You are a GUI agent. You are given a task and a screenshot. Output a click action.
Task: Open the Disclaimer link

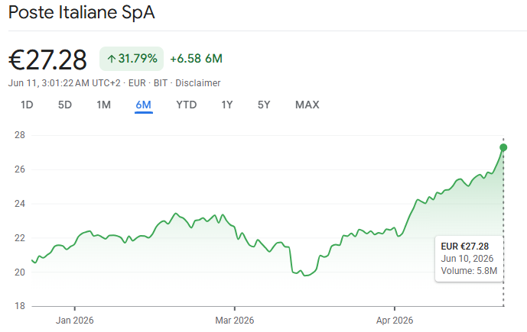198,83
